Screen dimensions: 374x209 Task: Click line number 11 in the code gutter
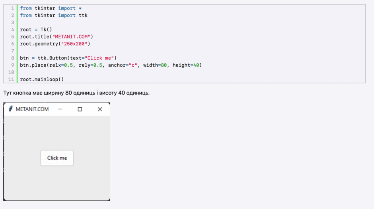point(11,79)
